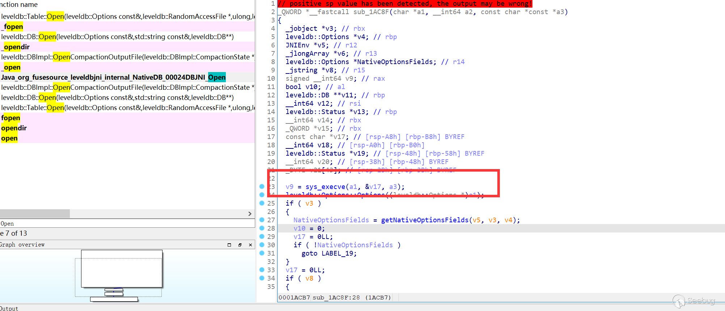Image resolution: width=725 pixels, height=311 pixels.
Task: Click the search field containing 'Open'
Action: coord(127,223)
